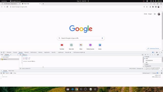The height and width of the screenshot is (92, 163).
Task: Open the console settings gear icon
Action: tap(161, 73)
